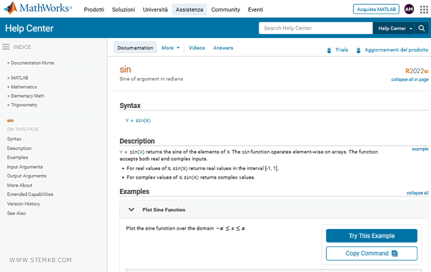Open the Trigonometry breadcrumb link
This screenshot has width=431, height=272.
coord(24,105)
